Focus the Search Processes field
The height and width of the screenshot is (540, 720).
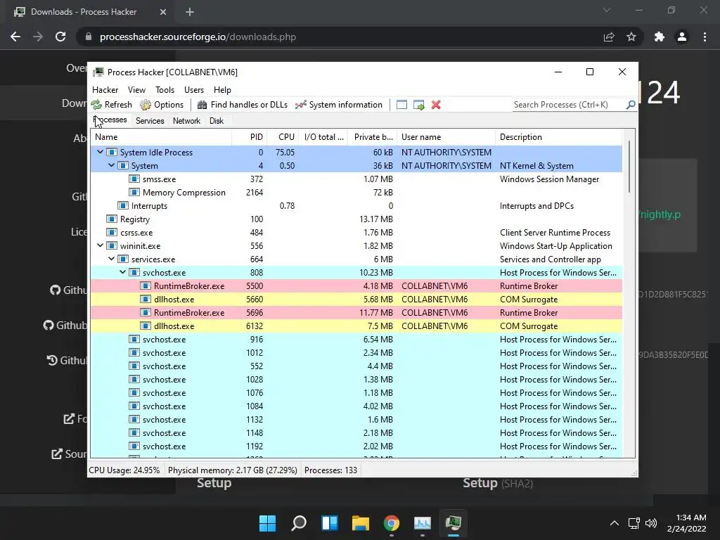pyautogui.click(x=569, y=105)
